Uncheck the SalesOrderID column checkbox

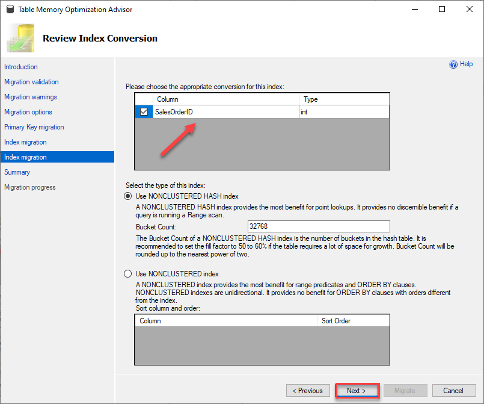point(144,111)
